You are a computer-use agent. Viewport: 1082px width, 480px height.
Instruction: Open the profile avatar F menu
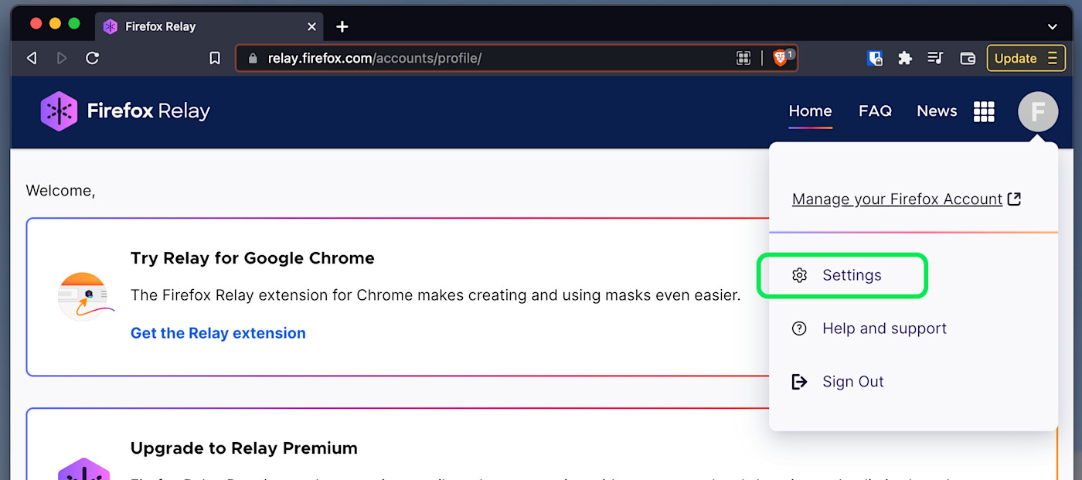[x=1038, y=111]
